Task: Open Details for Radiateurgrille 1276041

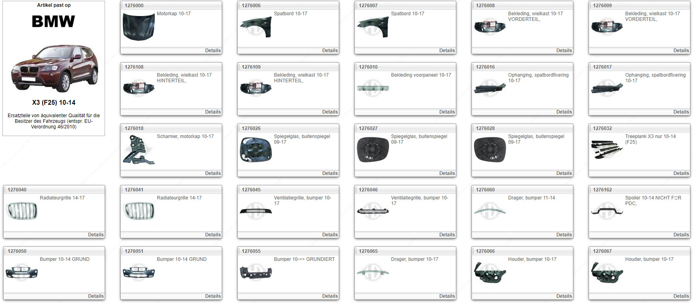Action: 213,235
